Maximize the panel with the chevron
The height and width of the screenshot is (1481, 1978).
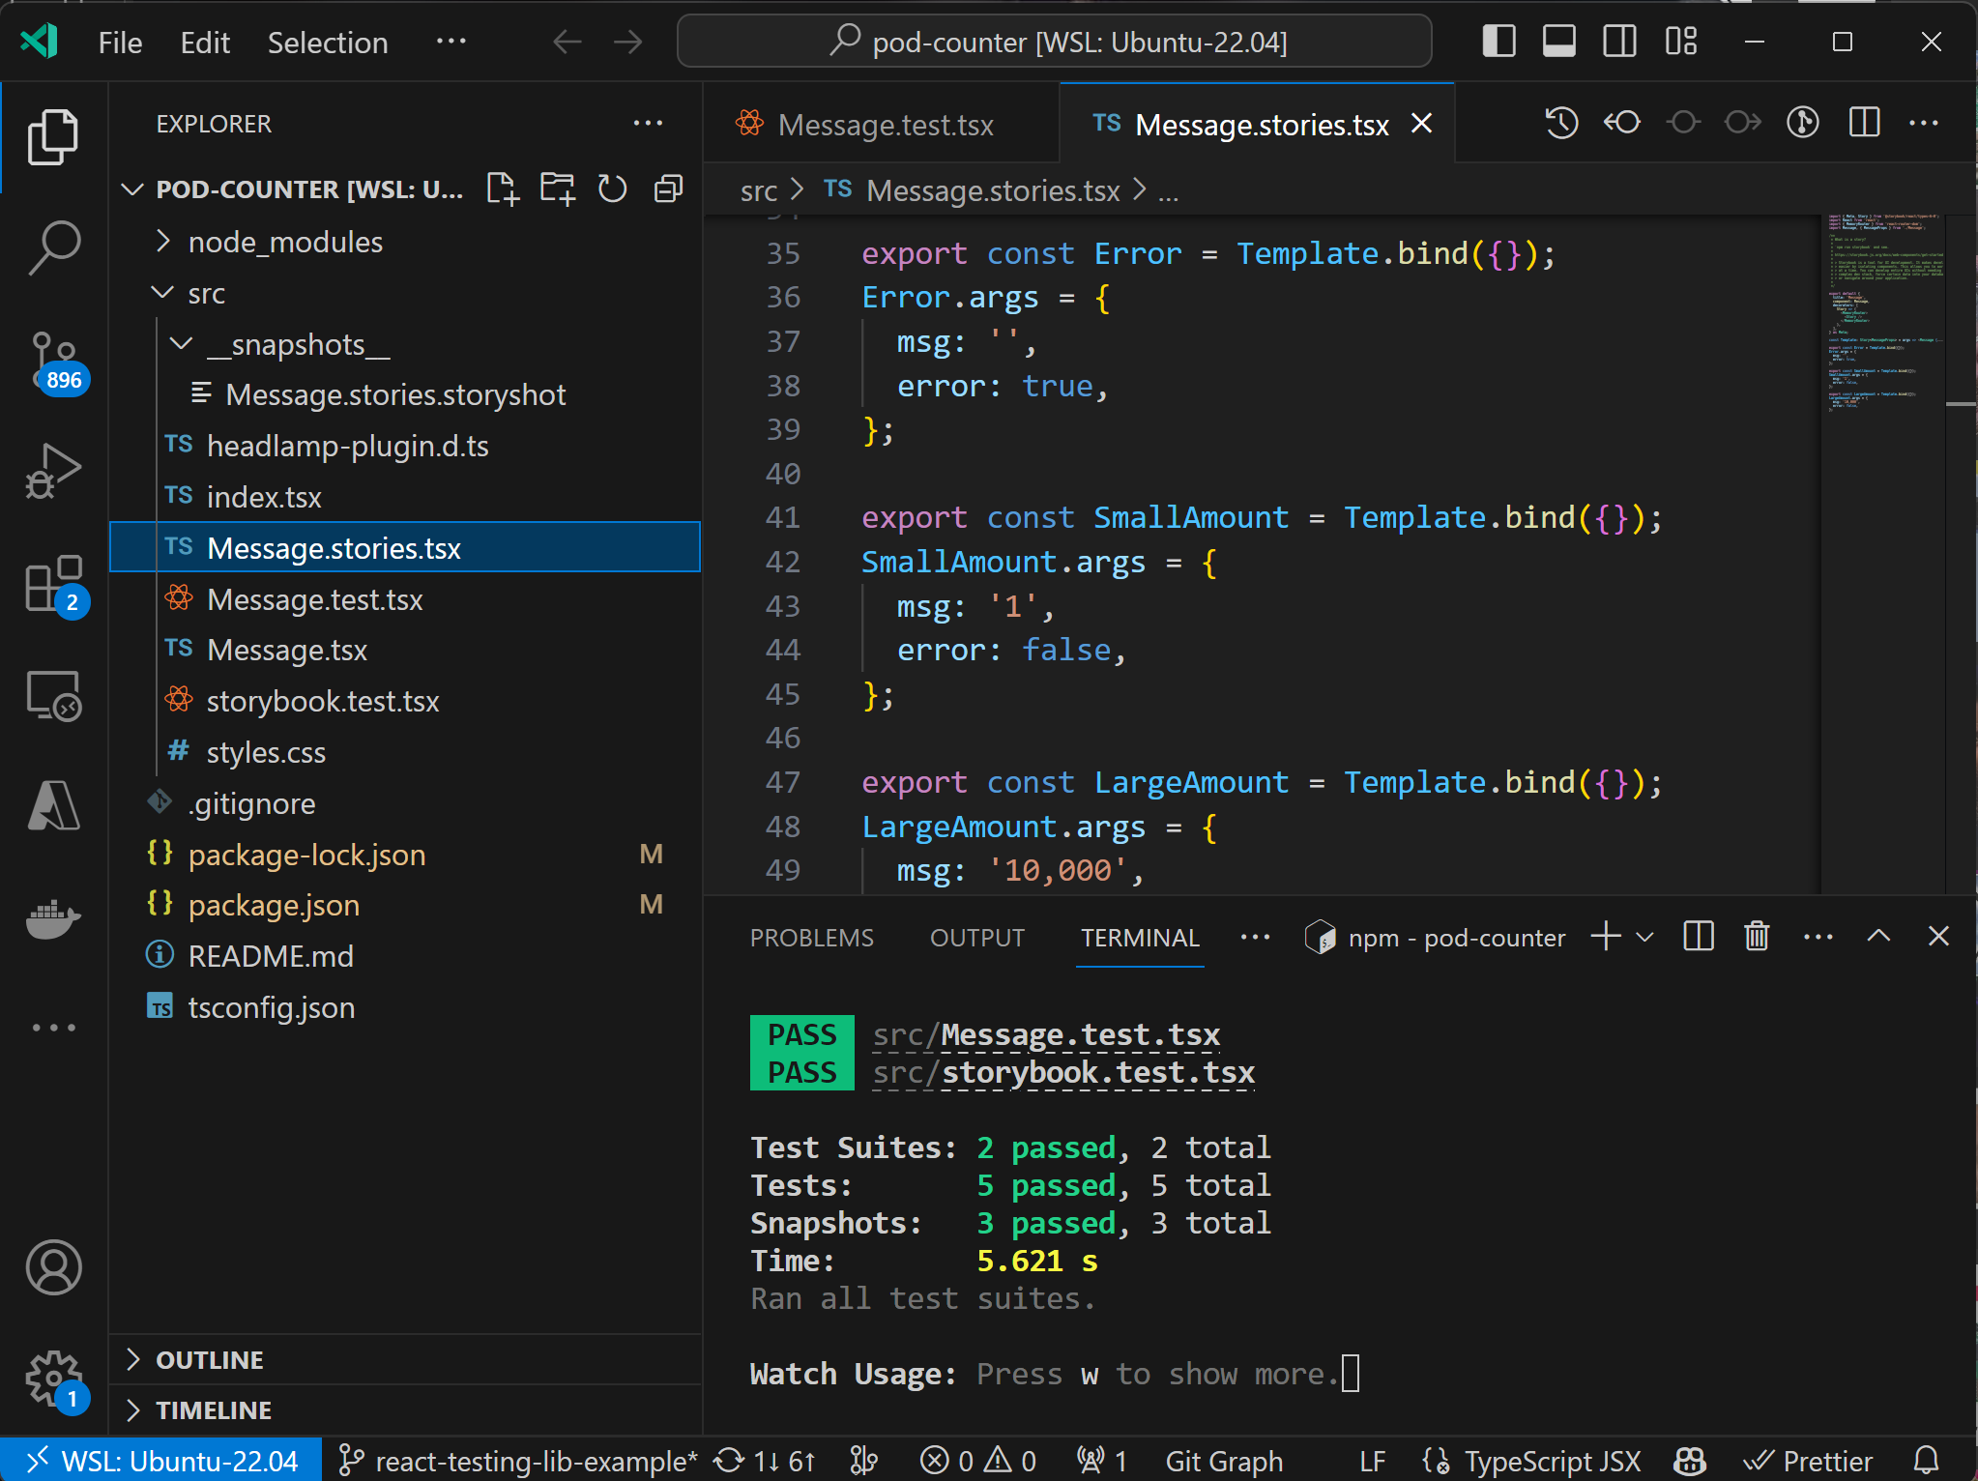tap(1877, 935)
